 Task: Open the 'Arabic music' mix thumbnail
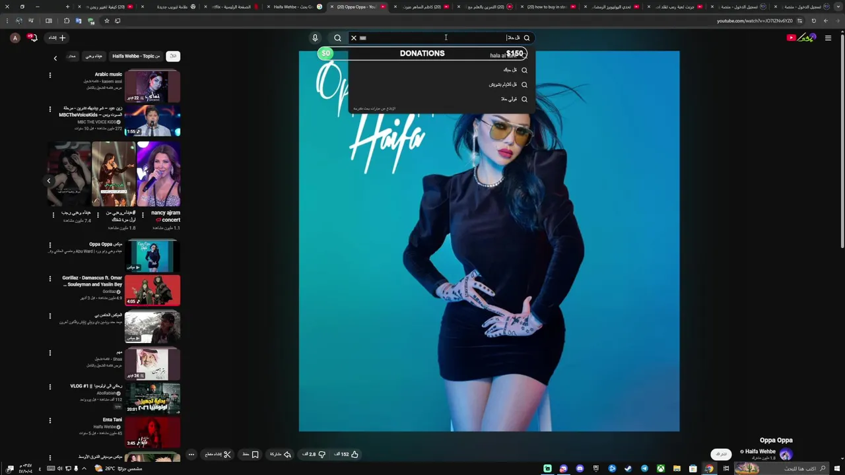point(152,86)
